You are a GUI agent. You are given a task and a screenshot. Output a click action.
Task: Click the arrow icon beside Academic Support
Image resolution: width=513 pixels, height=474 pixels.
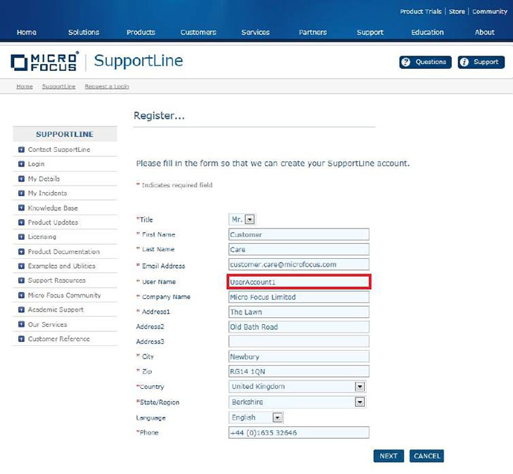(22, 310)
